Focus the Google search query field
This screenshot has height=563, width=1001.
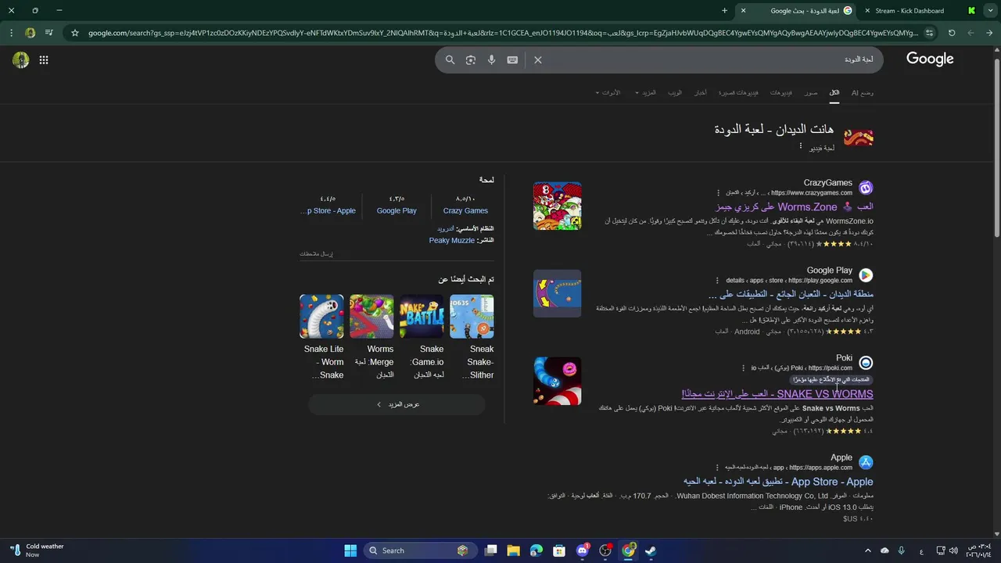click(712, 59)
